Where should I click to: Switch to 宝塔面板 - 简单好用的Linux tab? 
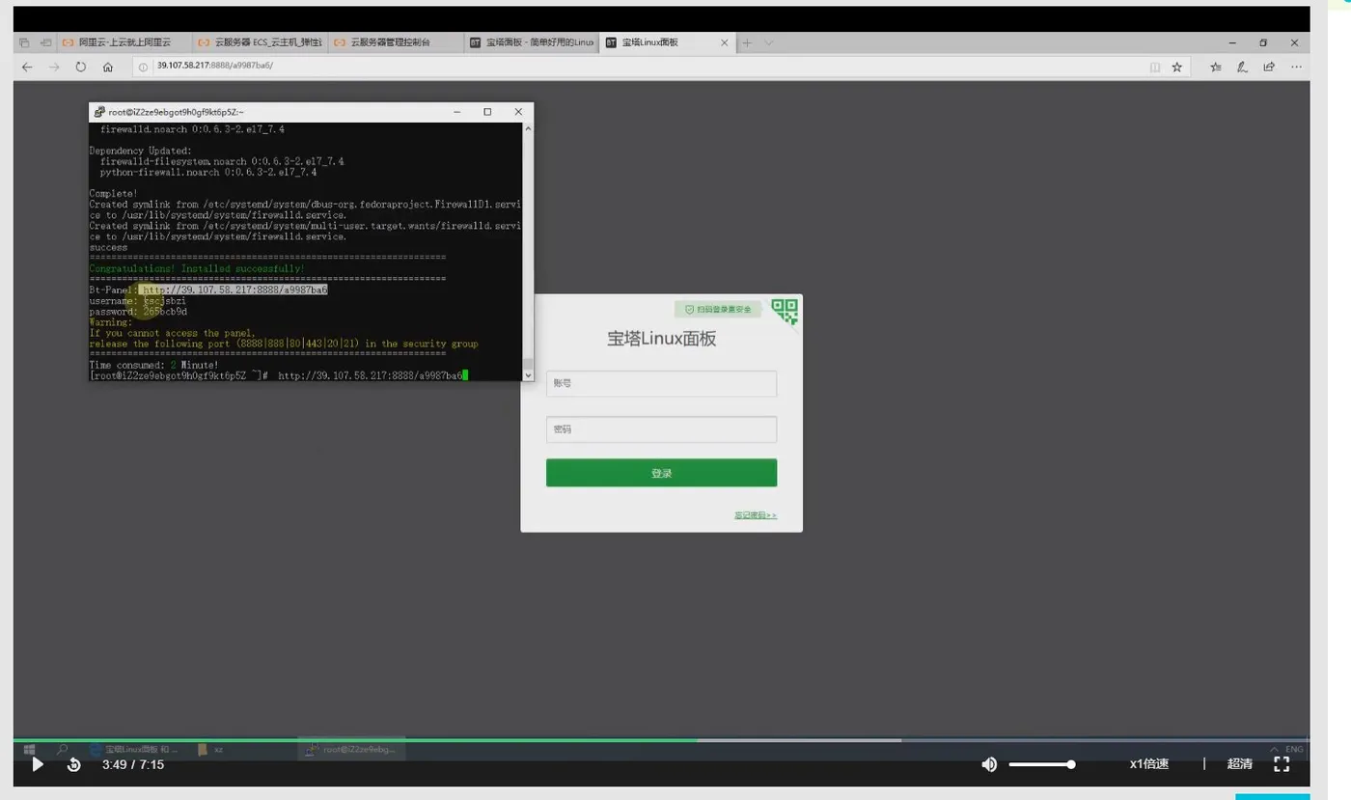pyautogui.click(x=531, y=42)
